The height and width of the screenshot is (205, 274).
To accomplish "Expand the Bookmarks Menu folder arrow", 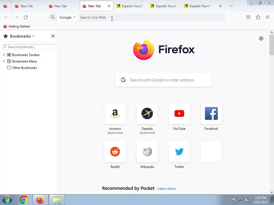I will click(4, 61).
